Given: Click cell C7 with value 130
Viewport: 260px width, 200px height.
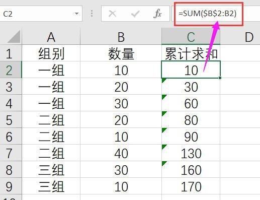Looking at the screenshot, I should [191, 153].
